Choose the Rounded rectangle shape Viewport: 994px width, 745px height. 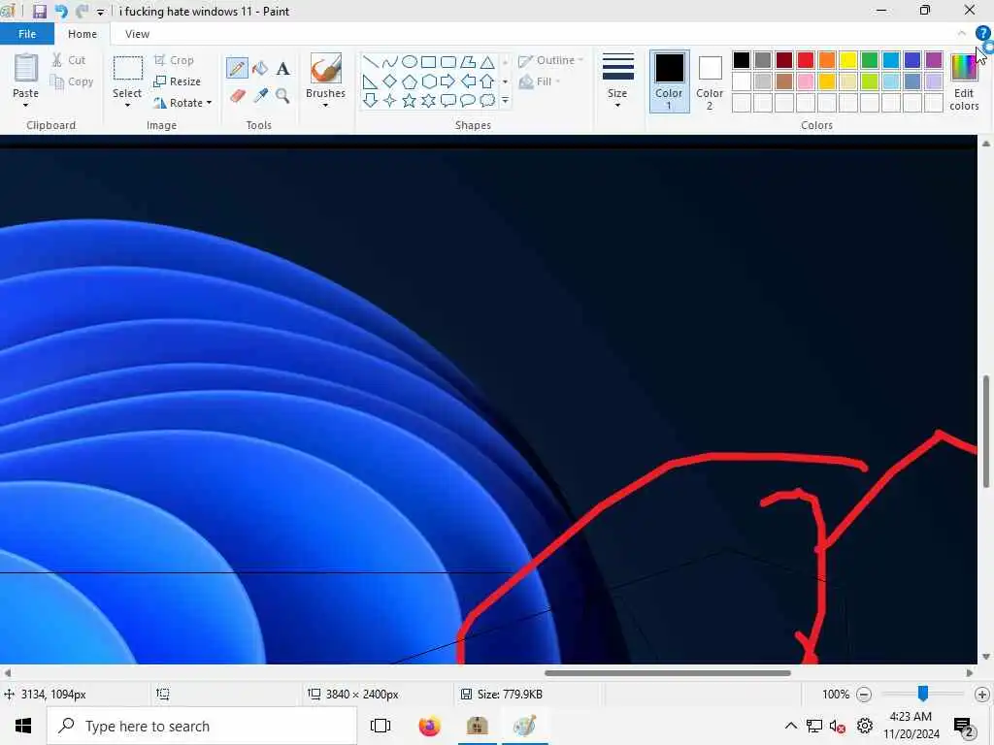[x=448, y=61]
